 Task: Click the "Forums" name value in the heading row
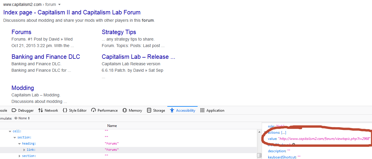point(112,144)
